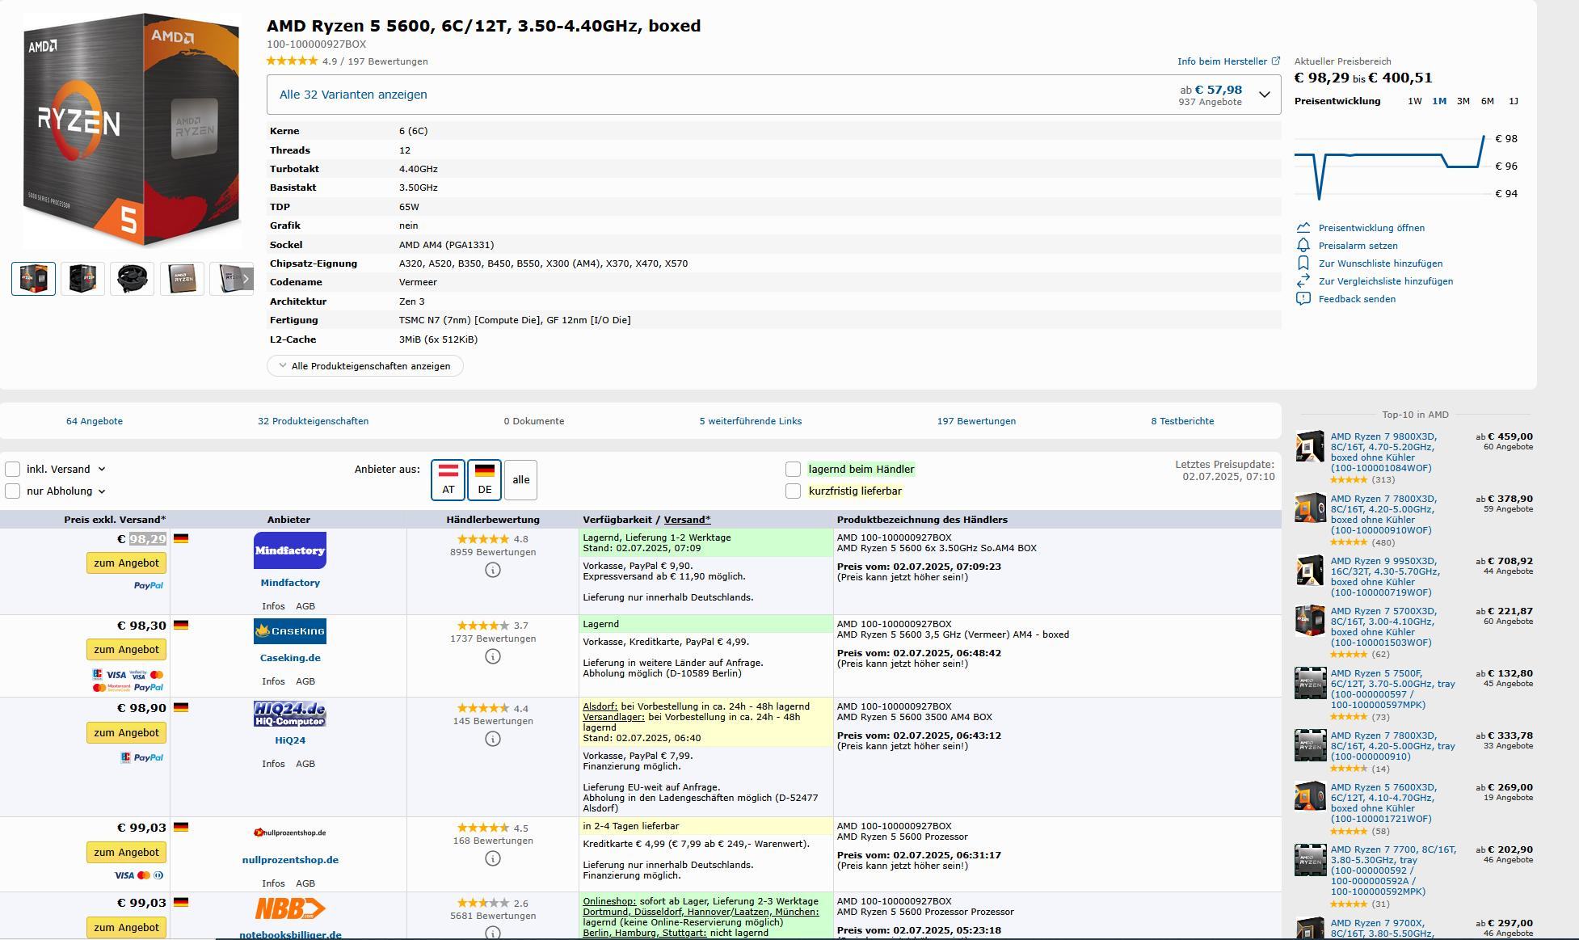The width and height of the screenshot is (1579, 940).
Task: Click the Austria flag AT filter
Action: click(x=448, y=479)
